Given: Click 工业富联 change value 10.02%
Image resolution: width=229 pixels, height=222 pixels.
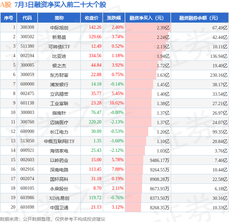Looking at the screenshot, I should (116, 103).
